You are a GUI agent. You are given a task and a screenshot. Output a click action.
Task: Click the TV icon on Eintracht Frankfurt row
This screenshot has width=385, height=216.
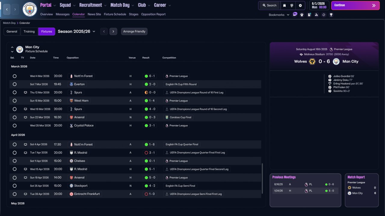[x=26, y=194]
